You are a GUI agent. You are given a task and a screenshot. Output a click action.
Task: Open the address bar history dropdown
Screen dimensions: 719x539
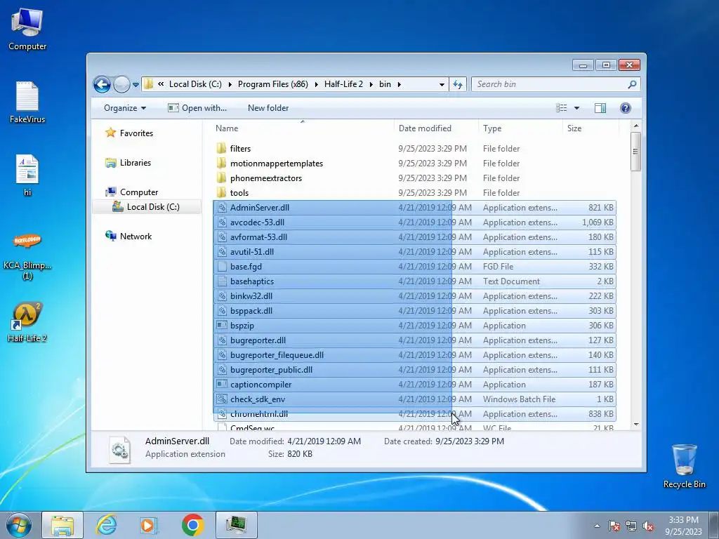pos(442,84)
